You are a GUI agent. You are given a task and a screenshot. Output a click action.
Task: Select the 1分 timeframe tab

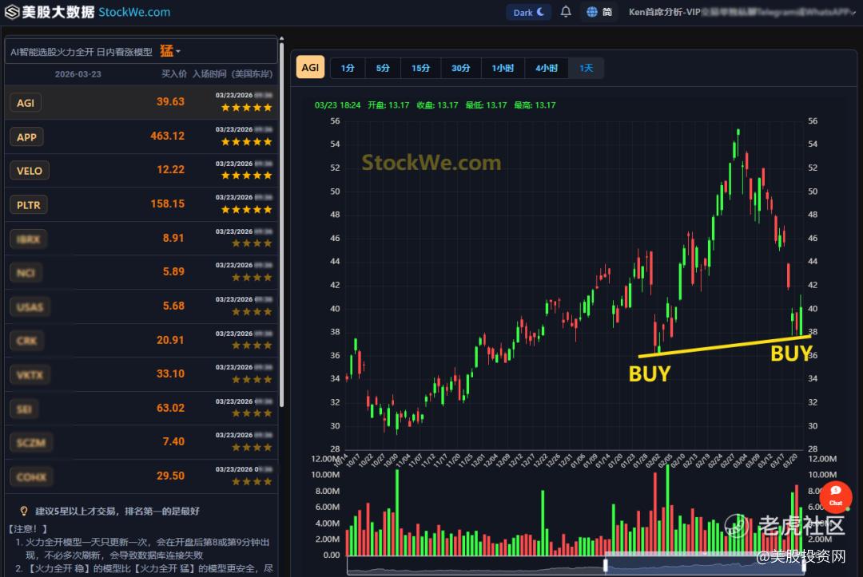(x=348, y=68)
